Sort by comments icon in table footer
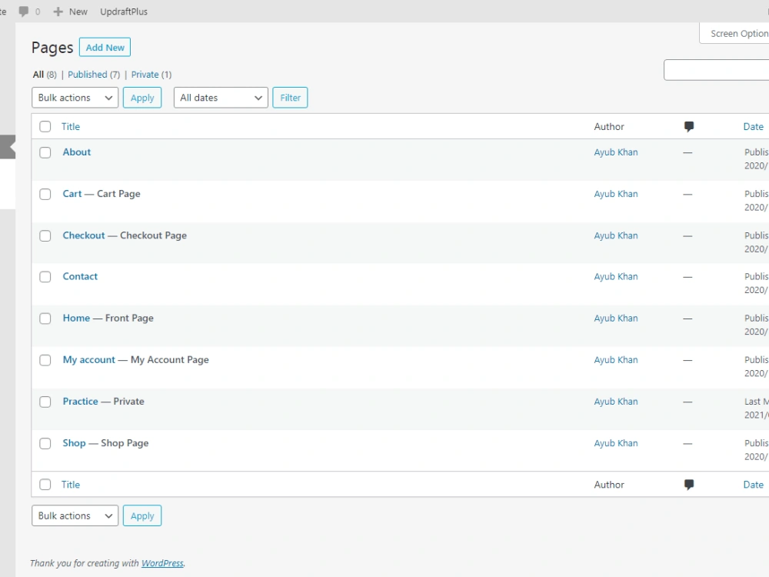 [688, 485]
